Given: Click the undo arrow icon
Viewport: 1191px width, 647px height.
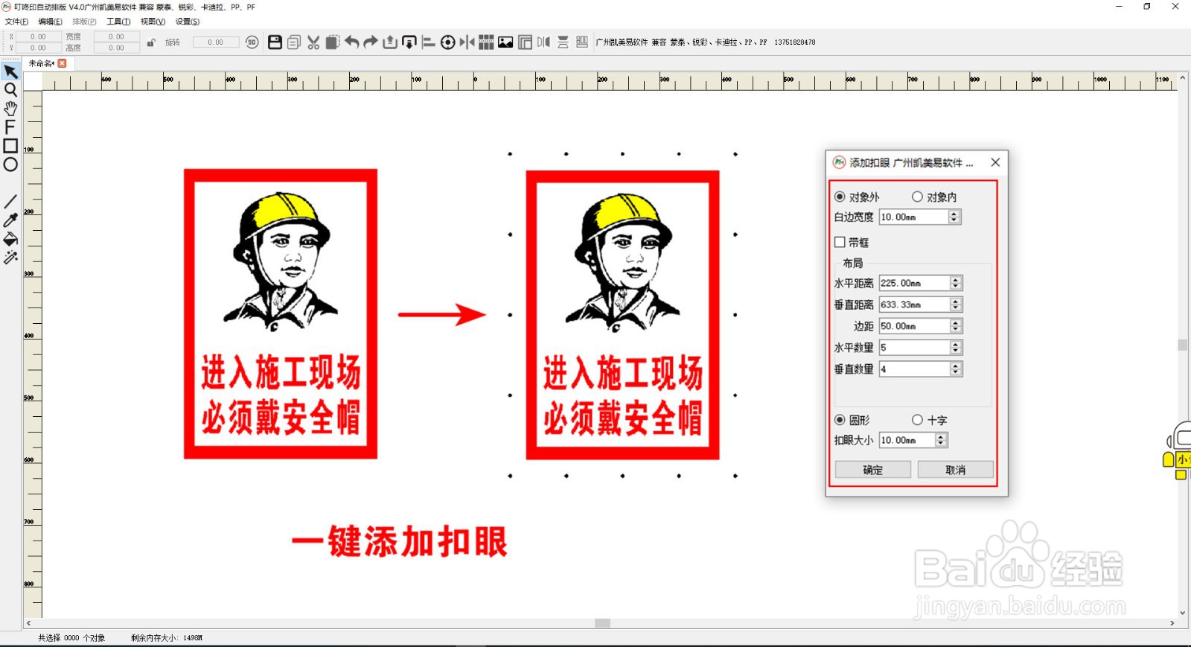Looking at the screenshot, I should tap(352, 42).
